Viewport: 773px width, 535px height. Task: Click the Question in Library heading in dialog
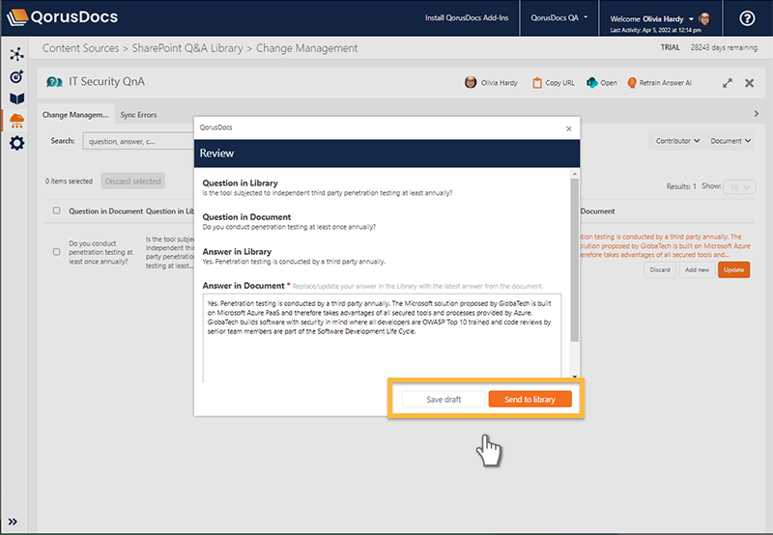(x=240, y=183)
